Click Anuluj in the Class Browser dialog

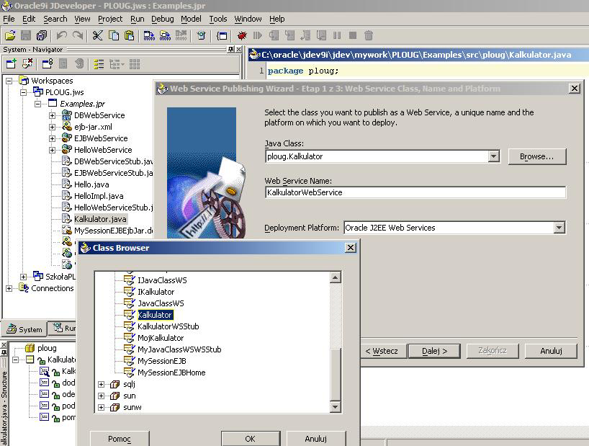(316, 439)
